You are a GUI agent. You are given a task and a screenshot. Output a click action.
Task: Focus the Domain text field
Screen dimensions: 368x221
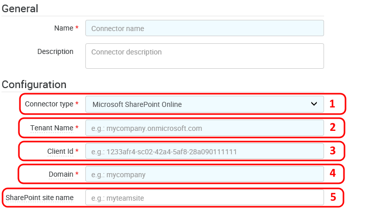(204, 175)
